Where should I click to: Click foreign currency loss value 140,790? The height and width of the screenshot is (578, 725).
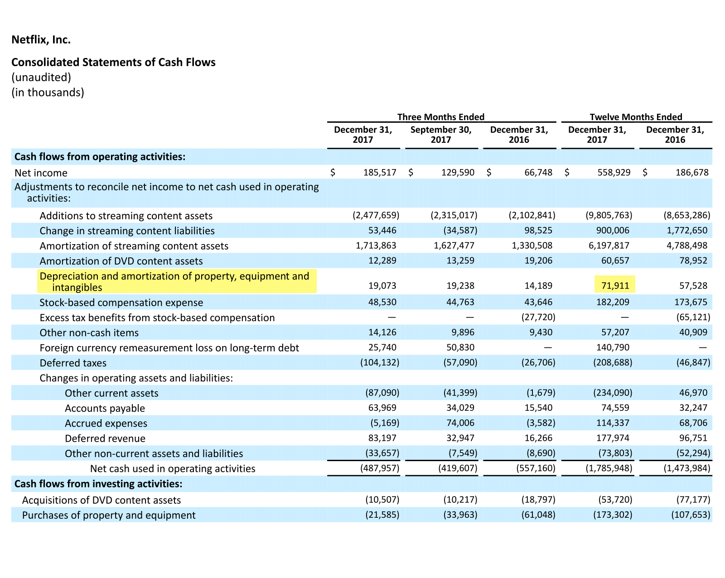tap(613, 347)
